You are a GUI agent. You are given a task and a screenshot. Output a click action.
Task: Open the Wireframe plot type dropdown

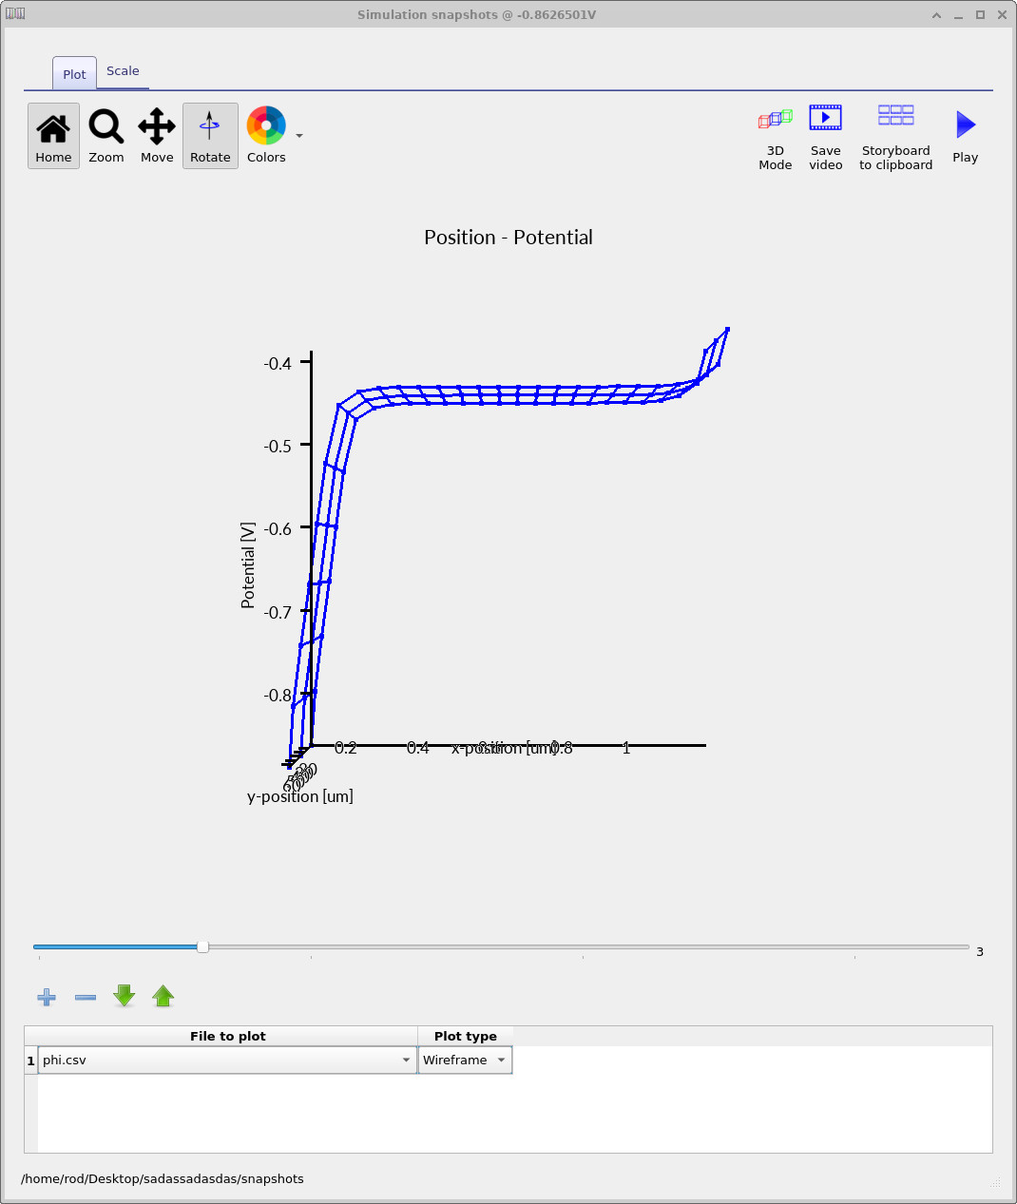pos(501,1060)
